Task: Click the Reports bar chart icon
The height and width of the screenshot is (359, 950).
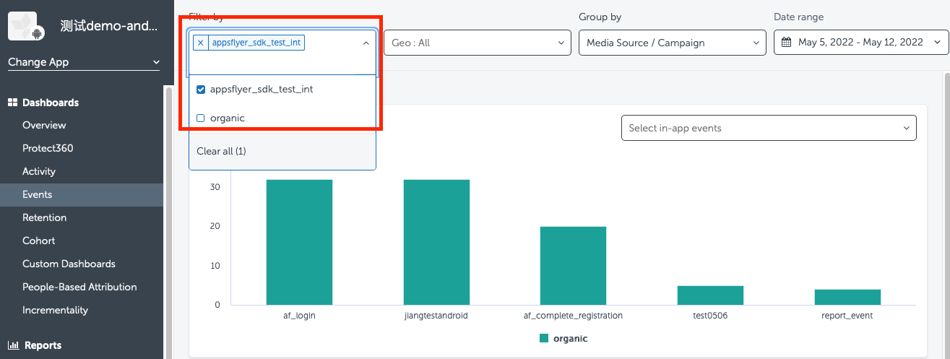Action: (12, 345)
